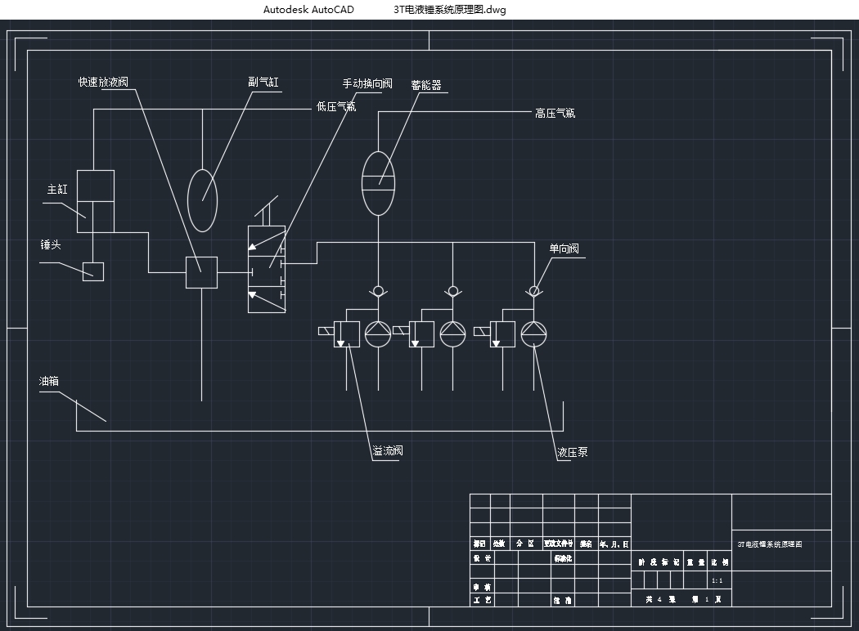Select the 蓄能器 accumulator symbol

tap(378, 183)
